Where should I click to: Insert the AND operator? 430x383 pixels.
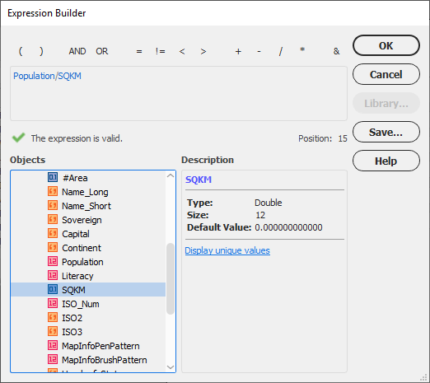tap(77, 51)
